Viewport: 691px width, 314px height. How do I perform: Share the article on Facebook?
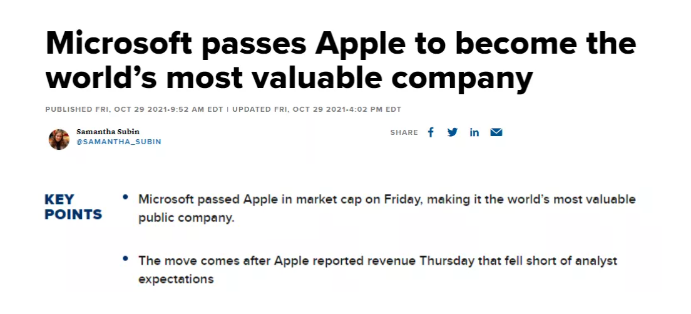pyautogui.click(x=431, y=132)
